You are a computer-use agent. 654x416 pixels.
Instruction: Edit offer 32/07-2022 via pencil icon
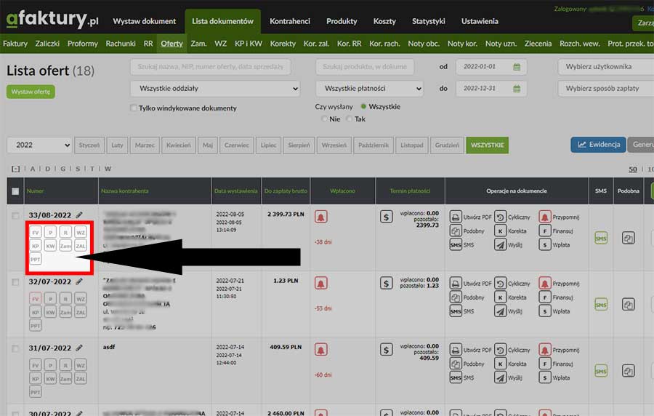pos(79,281)
